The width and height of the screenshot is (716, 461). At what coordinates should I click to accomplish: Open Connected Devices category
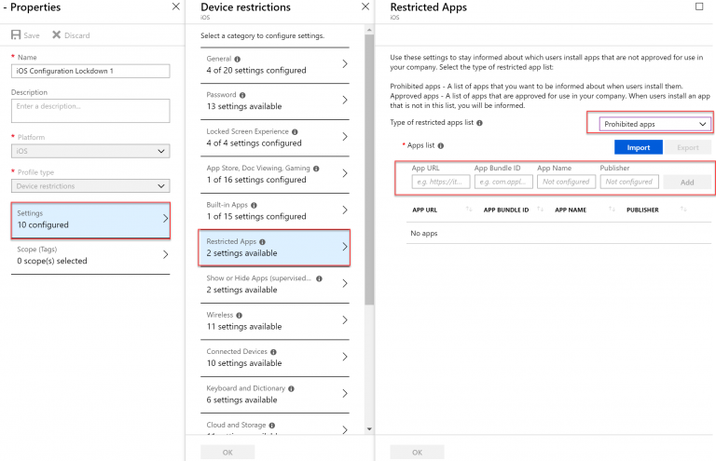[275, 358]
